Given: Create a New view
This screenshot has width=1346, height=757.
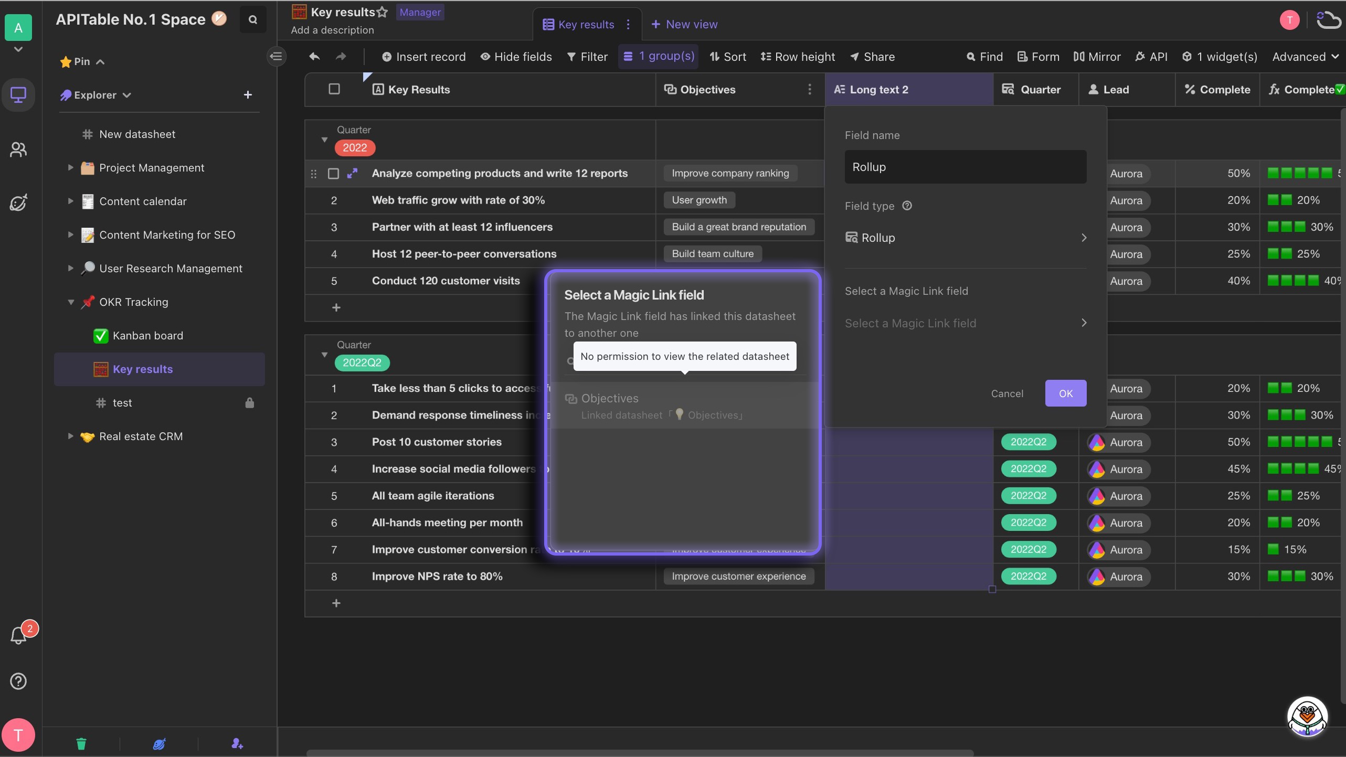Looking at the screenshot, I should (x=684, y=24).
